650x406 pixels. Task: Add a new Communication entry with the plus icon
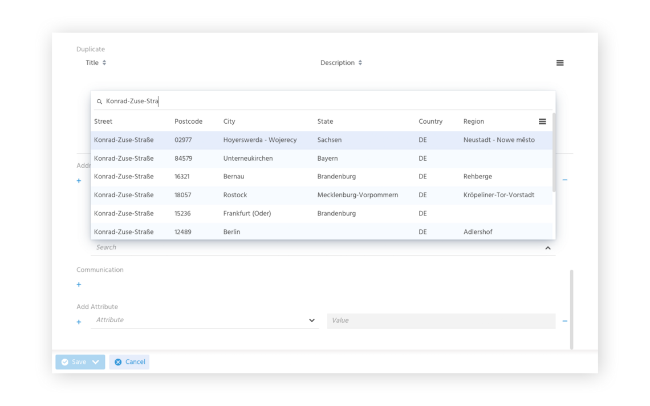78,285
